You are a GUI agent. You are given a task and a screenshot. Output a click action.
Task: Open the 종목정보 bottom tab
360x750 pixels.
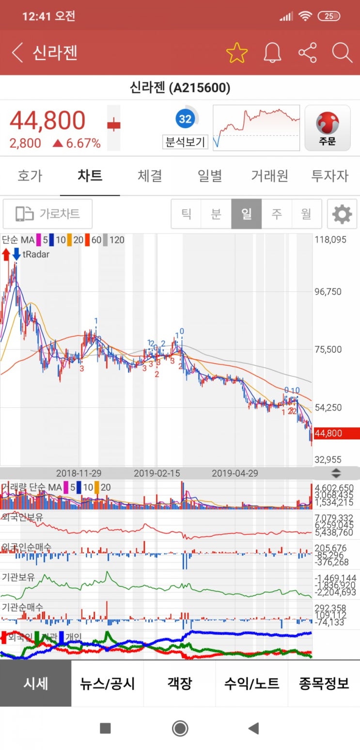point(324,683)
